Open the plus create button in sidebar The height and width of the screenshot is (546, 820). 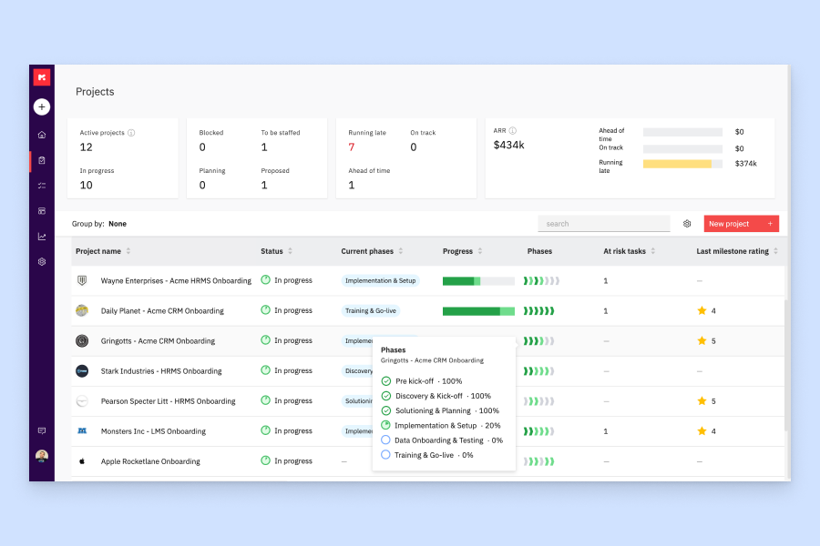(42, 107)
